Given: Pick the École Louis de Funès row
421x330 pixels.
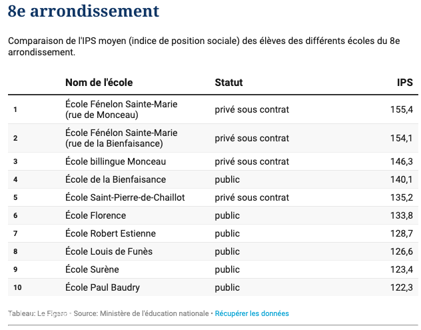Looking at the screenshot, I should coord(213,251).
